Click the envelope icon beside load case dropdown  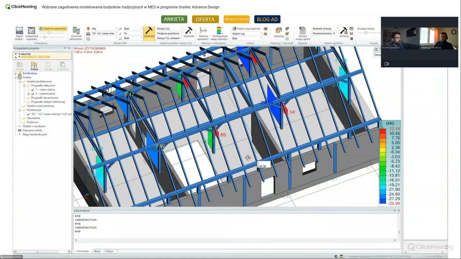(x=88, y=33)
